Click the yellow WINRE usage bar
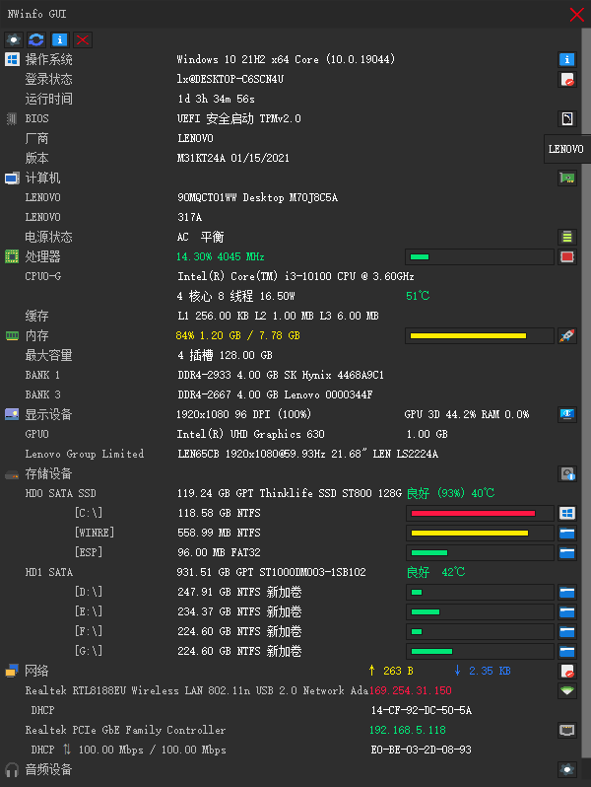This screenshot has width=591, height=787. click(x=480, y=533)
